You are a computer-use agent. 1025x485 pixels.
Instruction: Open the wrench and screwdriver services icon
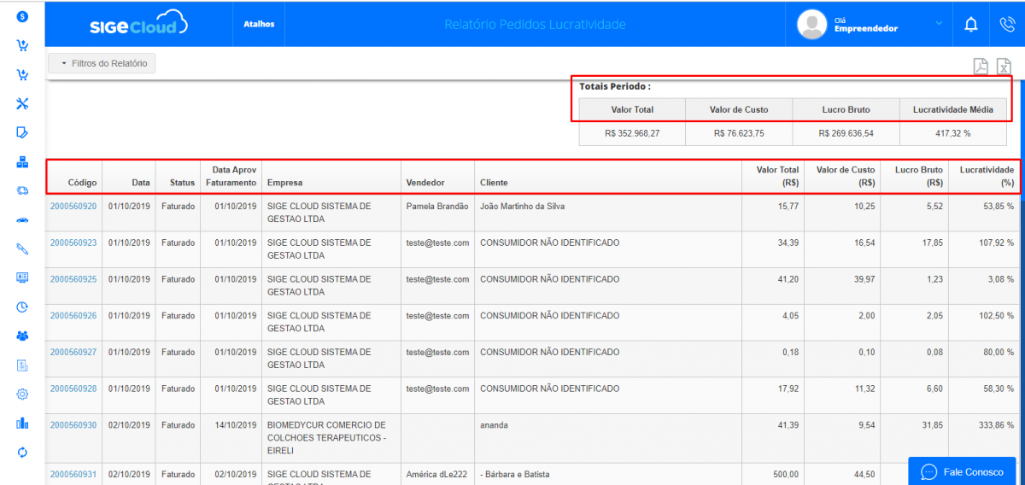point(22,103)
